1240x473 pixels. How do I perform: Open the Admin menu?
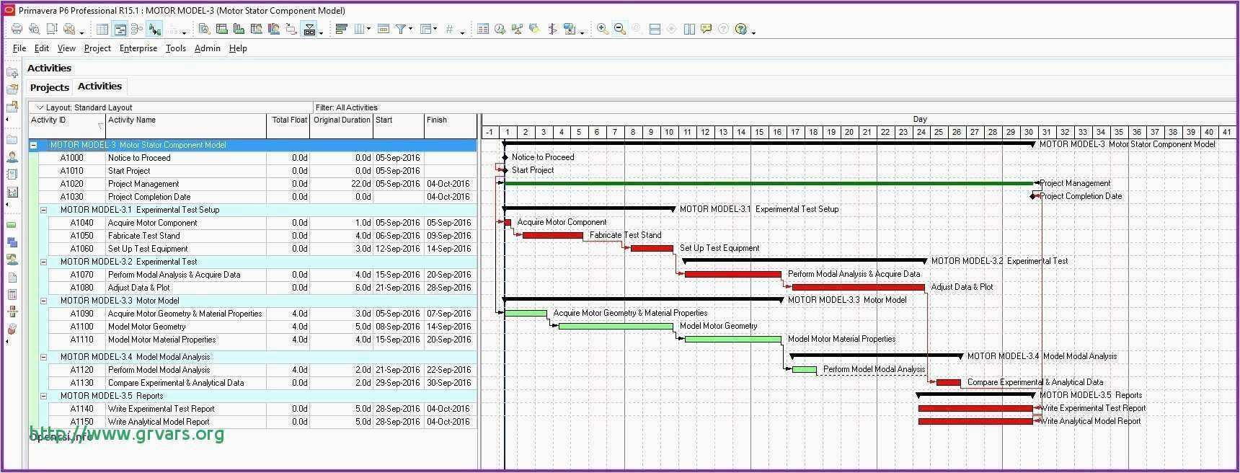(208, 48)
